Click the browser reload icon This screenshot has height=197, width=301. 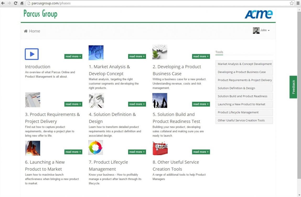[x=16, y=3]
